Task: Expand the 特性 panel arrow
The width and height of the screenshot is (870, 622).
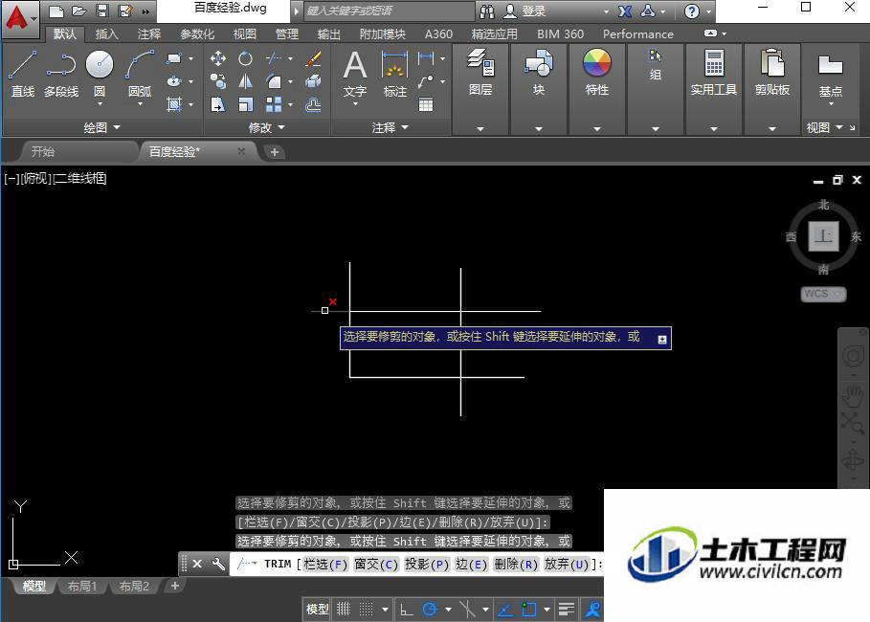Action: [596, 129]
